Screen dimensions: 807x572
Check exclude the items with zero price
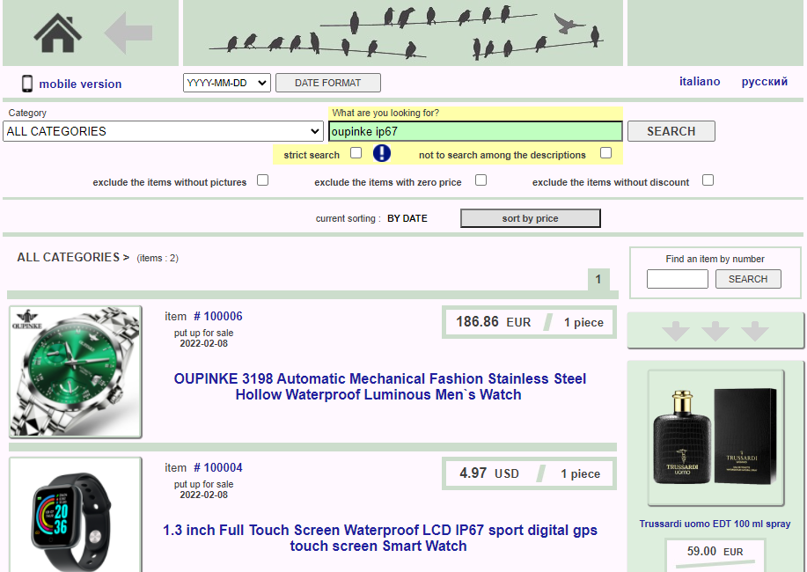pyautogui.click(x=481, y=180)
